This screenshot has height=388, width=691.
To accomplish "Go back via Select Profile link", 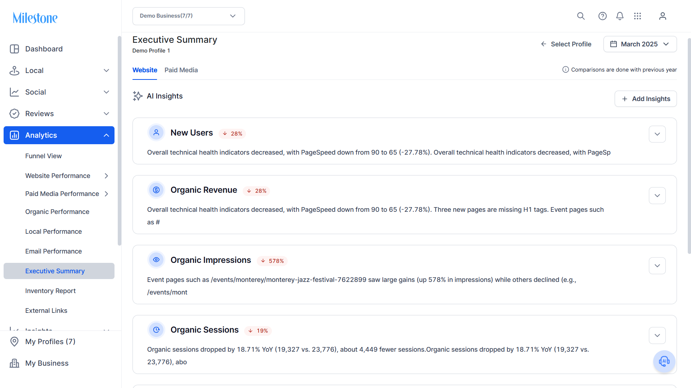I will click(566, 44).
